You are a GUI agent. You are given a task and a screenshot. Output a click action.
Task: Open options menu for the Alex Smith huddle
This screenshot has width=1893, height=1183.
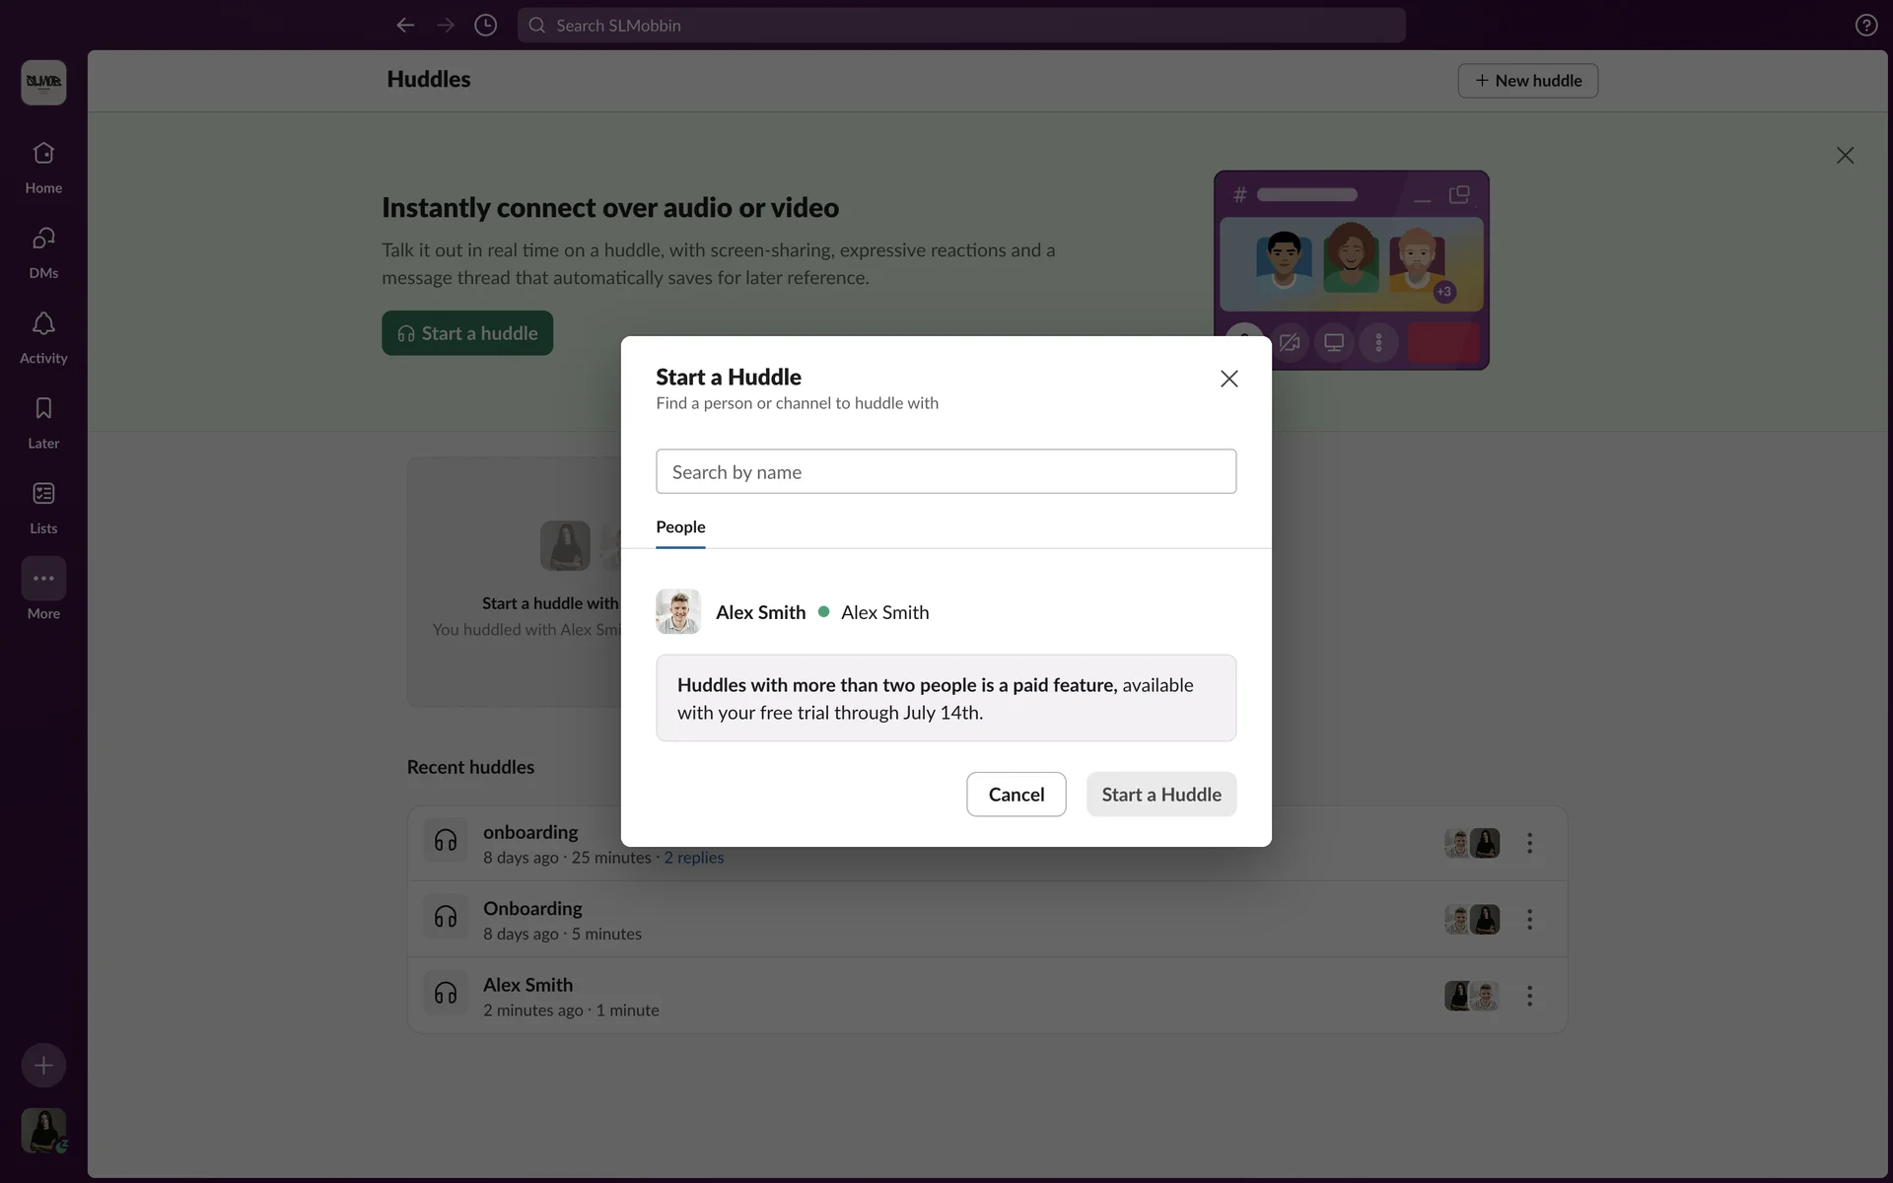point(1529,996)
